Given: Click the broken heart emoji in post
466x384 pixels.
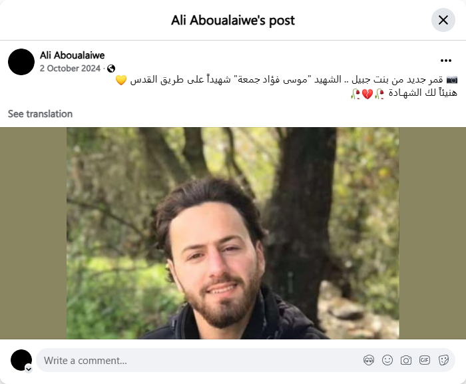Looking at the screenshot, I should 367,95.
